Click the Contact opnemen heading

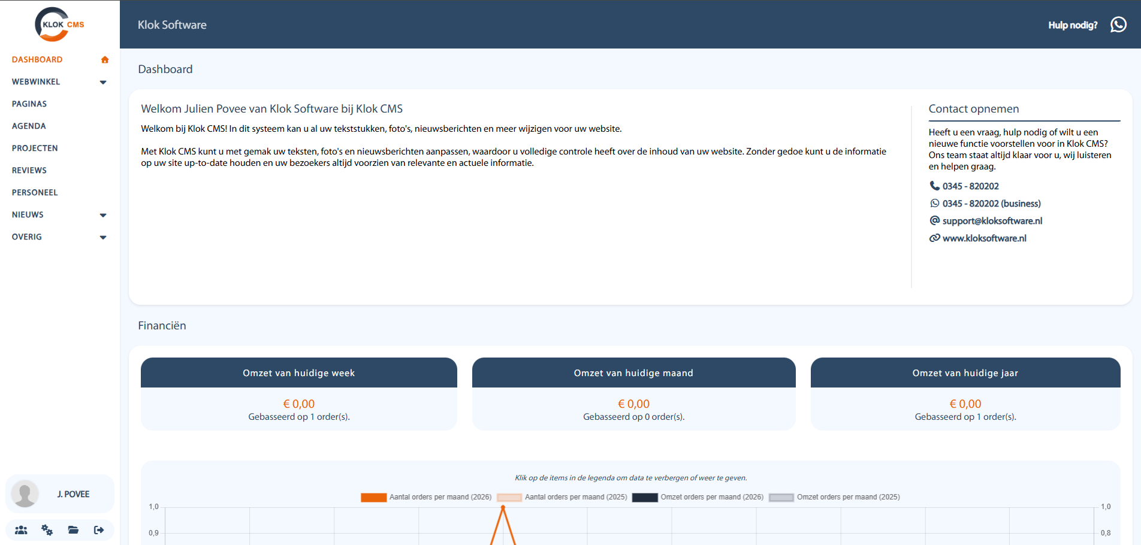point(974,109)
